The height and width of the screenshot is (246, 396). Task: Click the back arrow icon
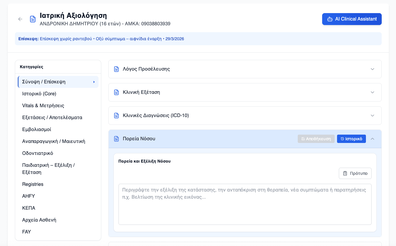coord(20,19)
